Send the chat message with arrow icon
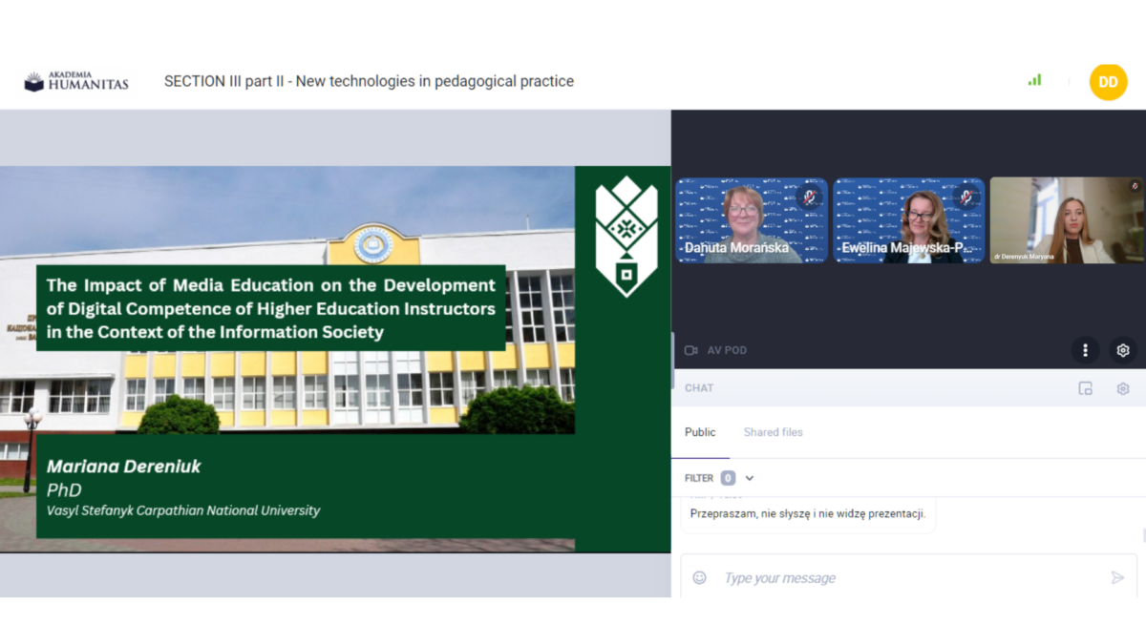1146x644 pixels. pyautogui.click(x=1117, y=577)
